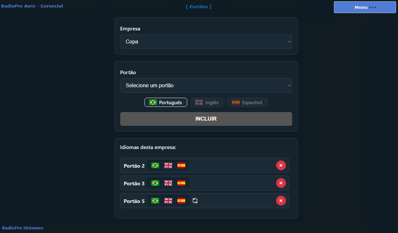Expand the 'Selecione um portão' dropdown
Screen dimensions: 398x233
(x=206, y=86)
